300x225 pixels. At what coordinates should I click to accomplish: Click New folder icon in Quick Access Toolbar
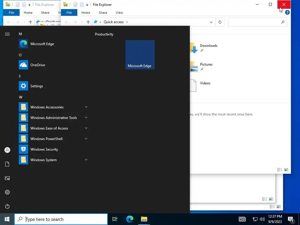(82, 5)
